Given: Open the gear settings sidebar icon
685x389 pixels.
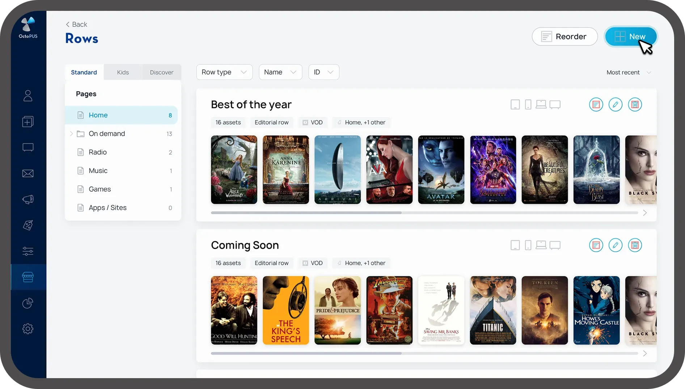Looking at the screenshot, I should coord(28,329).
